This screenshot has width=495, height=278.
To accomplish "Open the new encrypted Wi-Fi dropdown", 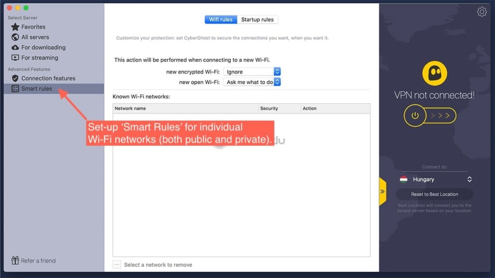I will click(252, 71).
